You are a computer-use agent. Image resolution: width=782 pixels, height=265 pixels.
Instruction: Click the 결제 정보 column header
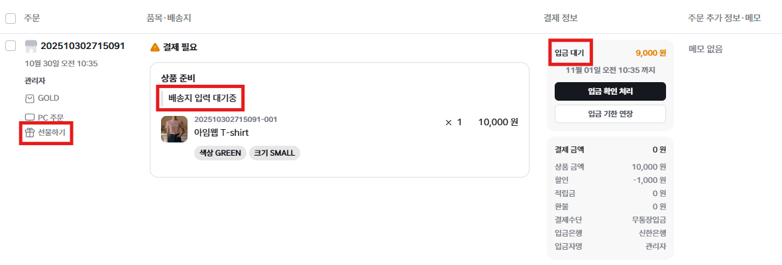561,18
